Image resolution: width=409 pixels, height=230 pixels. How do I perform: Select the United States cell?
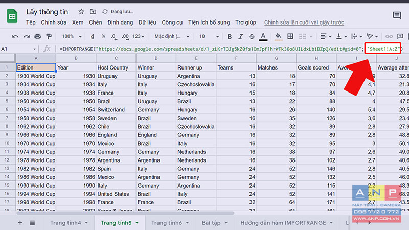116,194
